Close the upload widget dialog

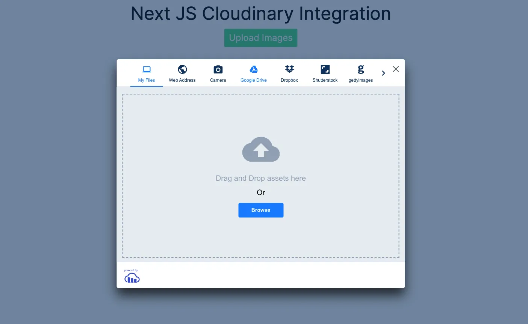(x=396, y=69)
